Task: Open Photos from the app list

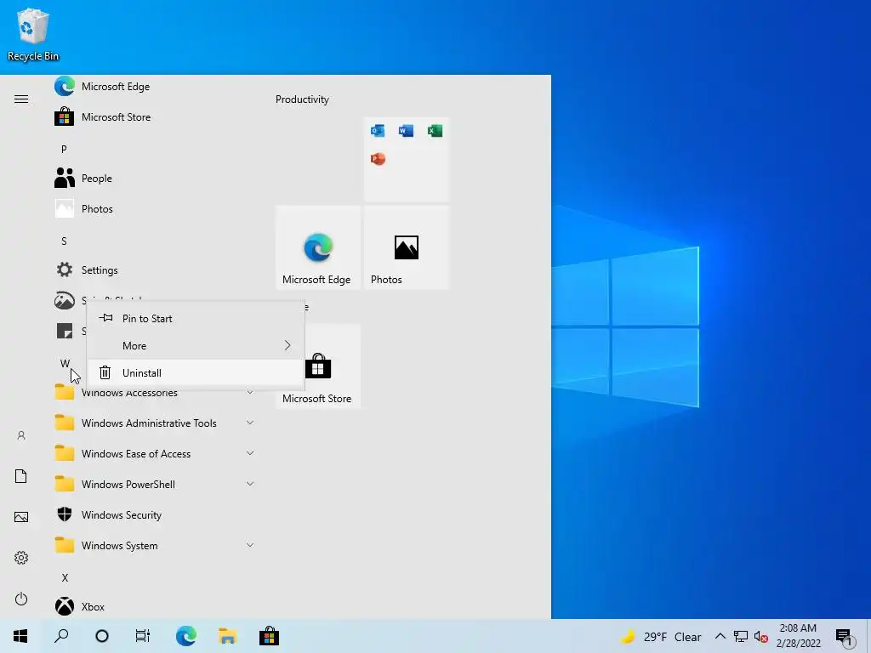Action: click(x=154, y=209)
